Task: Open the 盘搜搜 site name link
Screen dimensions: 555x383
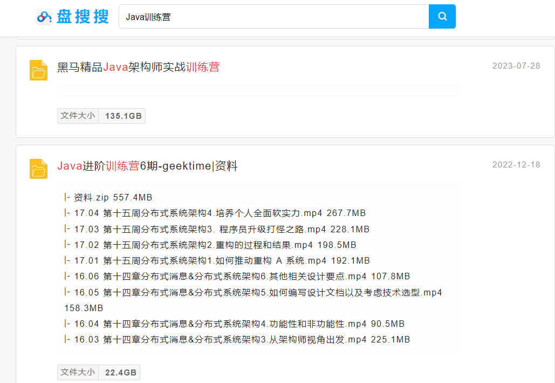Action: coord(83,17)
